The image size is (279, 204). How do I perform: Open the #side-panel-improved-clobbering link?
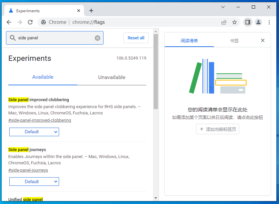pyautogui.click(x=40, y=120)
